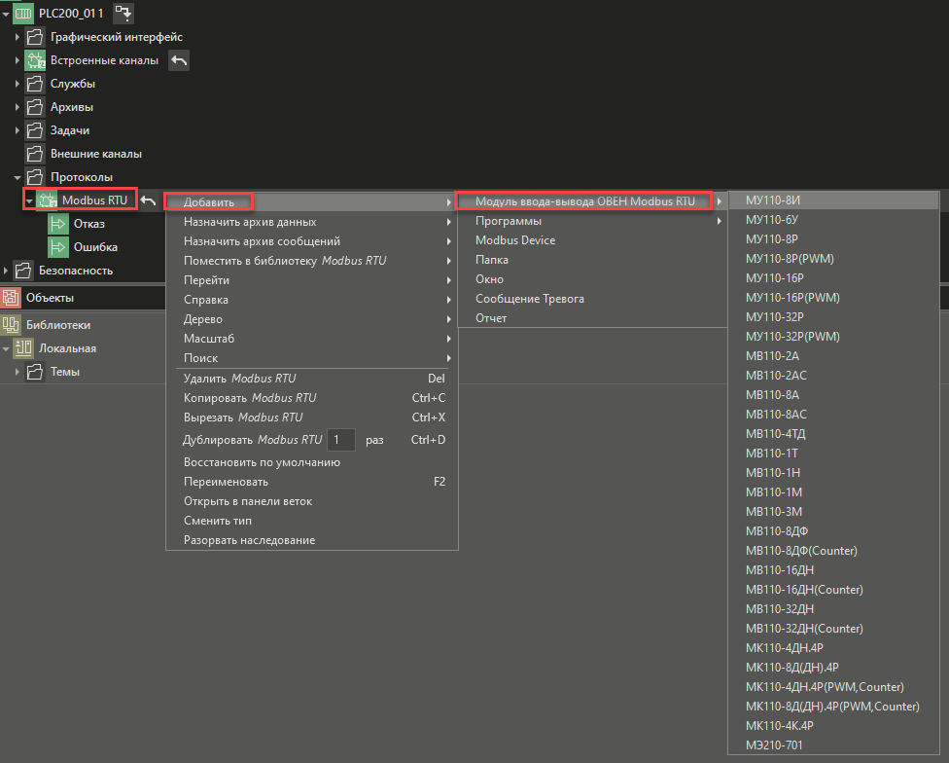The height and width of the screenshot is (763, 949).
Task: Expand the Задачи node
Action: tap(18, 130)
